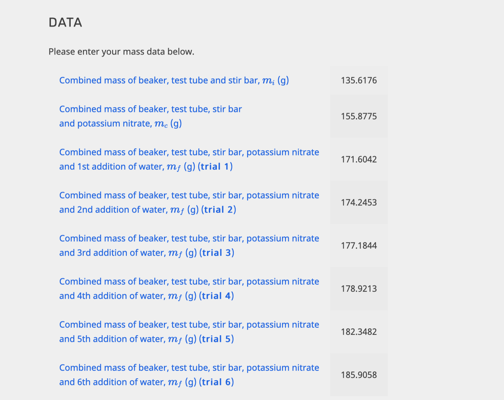The width and height of the screenshot is (504, 400).
Task: Click the trial 4 field showing 178.9213
Action: (x=359, y=289)
